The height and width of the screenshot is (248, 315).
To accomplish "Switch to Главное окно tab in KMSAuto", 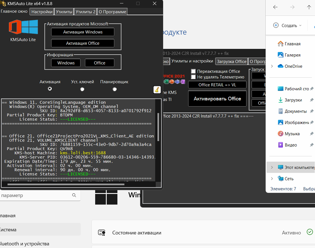I will (x=14, y=11).
